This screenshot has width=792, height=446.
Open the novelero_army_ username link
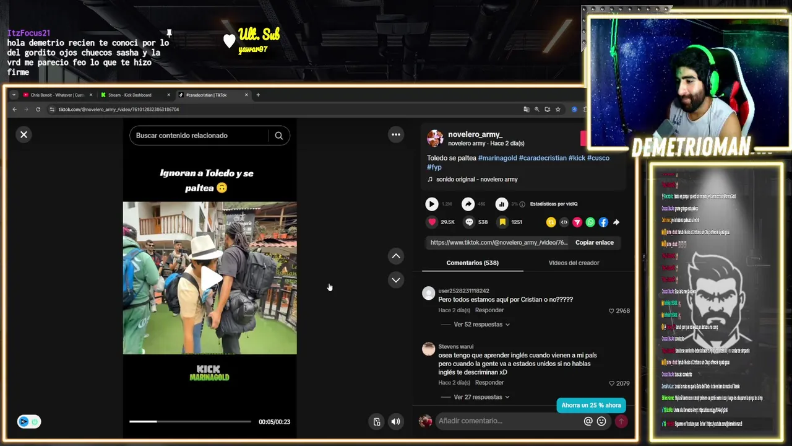pyautogui.click(x=475, y=134)
